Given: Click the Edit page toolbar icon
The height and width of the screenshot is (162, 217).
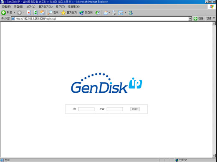Looking at the screenshot, I should (121, 13).
